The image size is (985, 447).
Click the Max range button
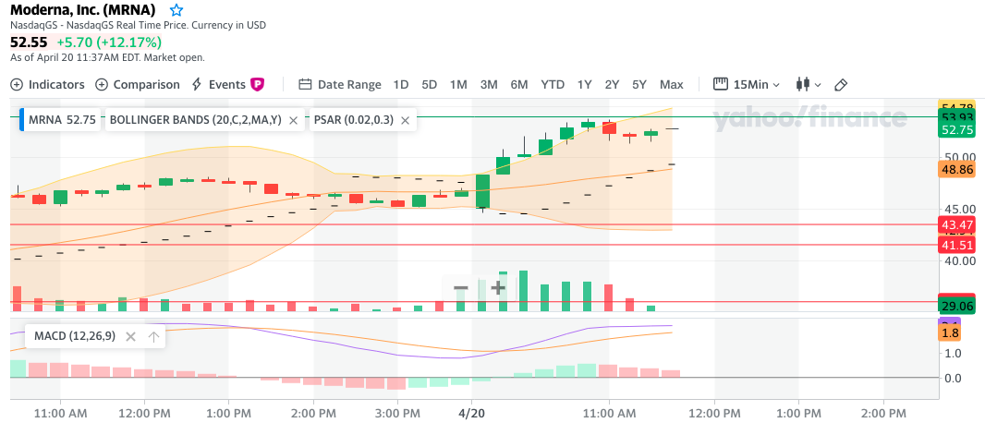672,84
